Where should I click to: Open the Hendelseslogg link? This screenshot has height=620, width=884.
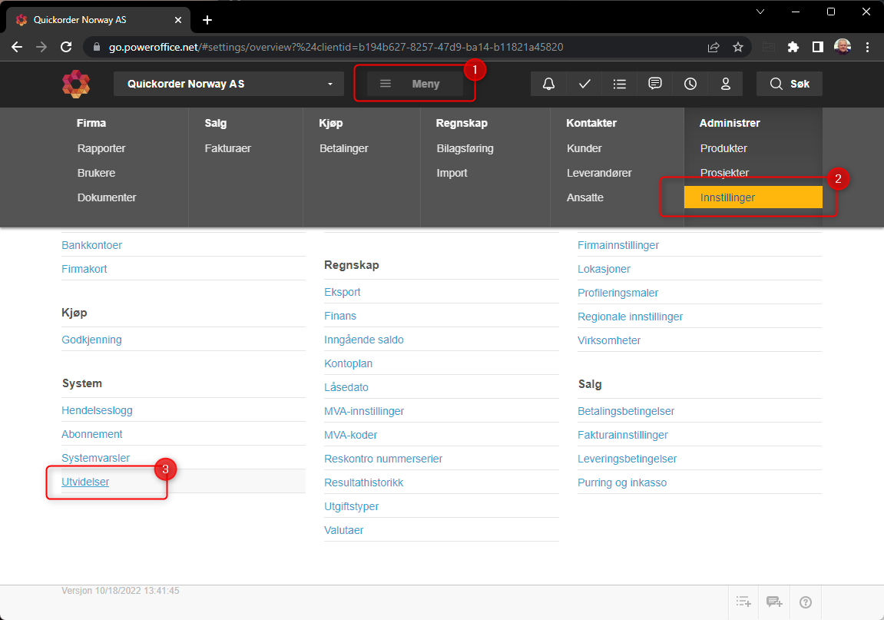coord(97,410)
